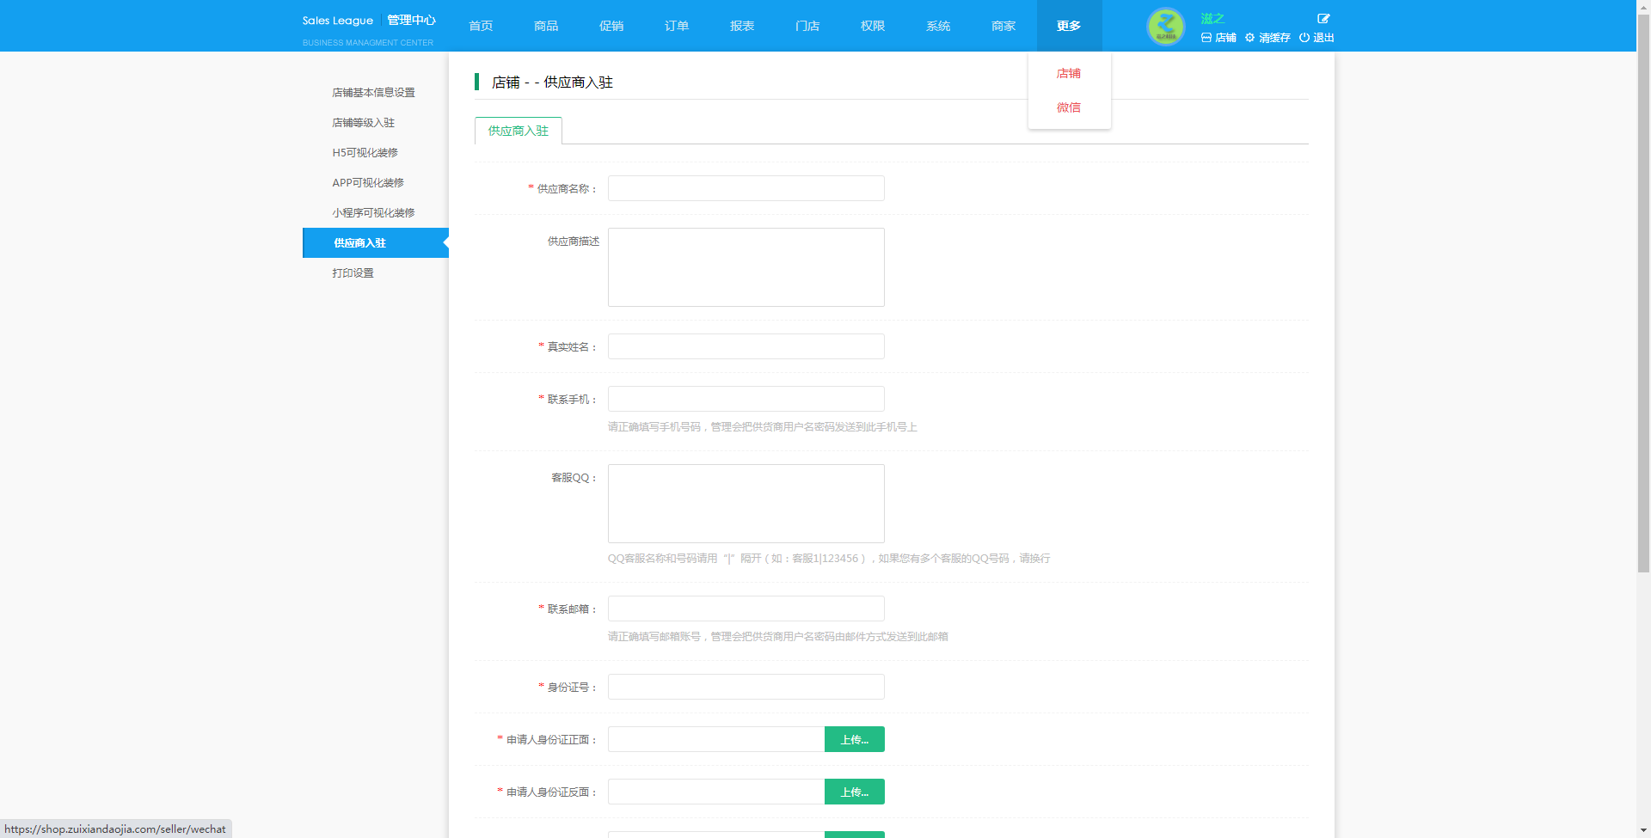Click the scrollbar up arrow
Viewport: 1651px width, 838px height.
click(1643, 7)
